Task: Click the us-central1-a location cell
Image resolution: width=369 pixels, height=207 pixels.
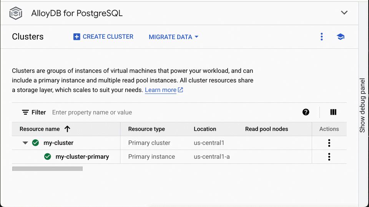Action: click(211, 156)
